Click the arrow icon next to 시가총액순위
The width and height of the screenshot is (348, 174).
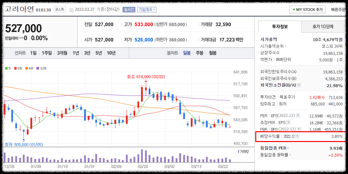285,46
